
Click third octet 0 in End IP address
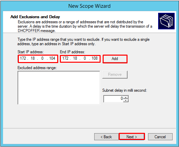pyautogui.click(x=85, y=58)
